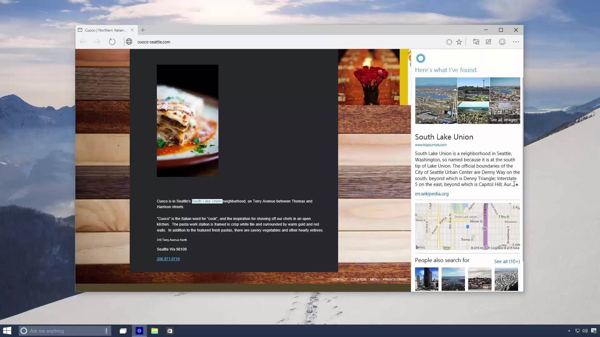Expand See all (10+) related searches
The image size is (600, 337).
pos(507,261)
